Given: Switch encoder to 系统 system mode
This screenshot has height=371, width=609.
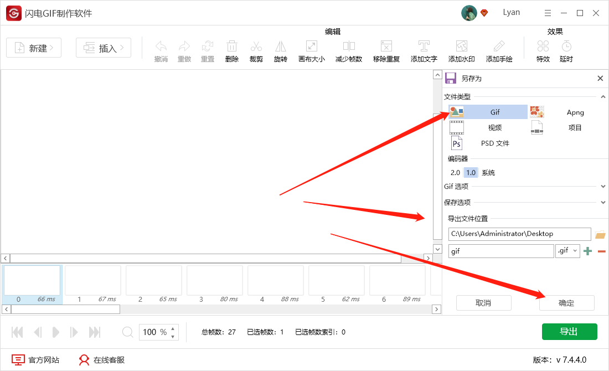Looking at the screenshot, I should click(487, 172).
